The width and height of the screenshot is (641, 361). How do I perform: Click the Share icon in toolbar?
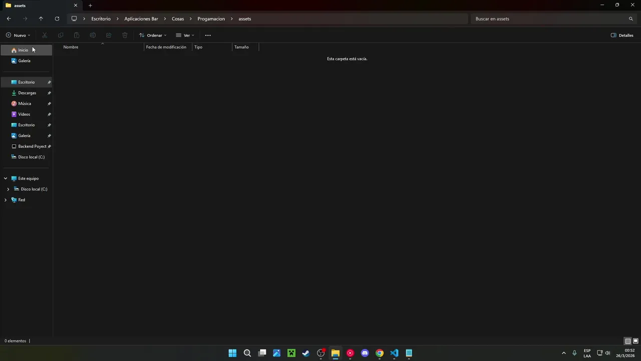(109, 35)
